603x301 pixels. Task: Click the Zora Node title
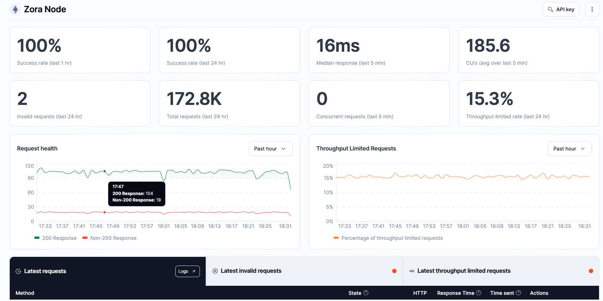(45, 9)
